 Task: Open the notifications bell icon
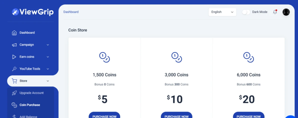point(275,12)
